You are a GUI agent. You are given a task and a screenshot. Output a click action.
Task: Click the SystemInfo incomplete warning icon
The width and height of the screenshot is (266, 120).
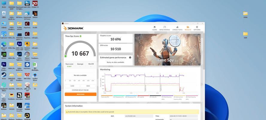click(x=67, y=112)
